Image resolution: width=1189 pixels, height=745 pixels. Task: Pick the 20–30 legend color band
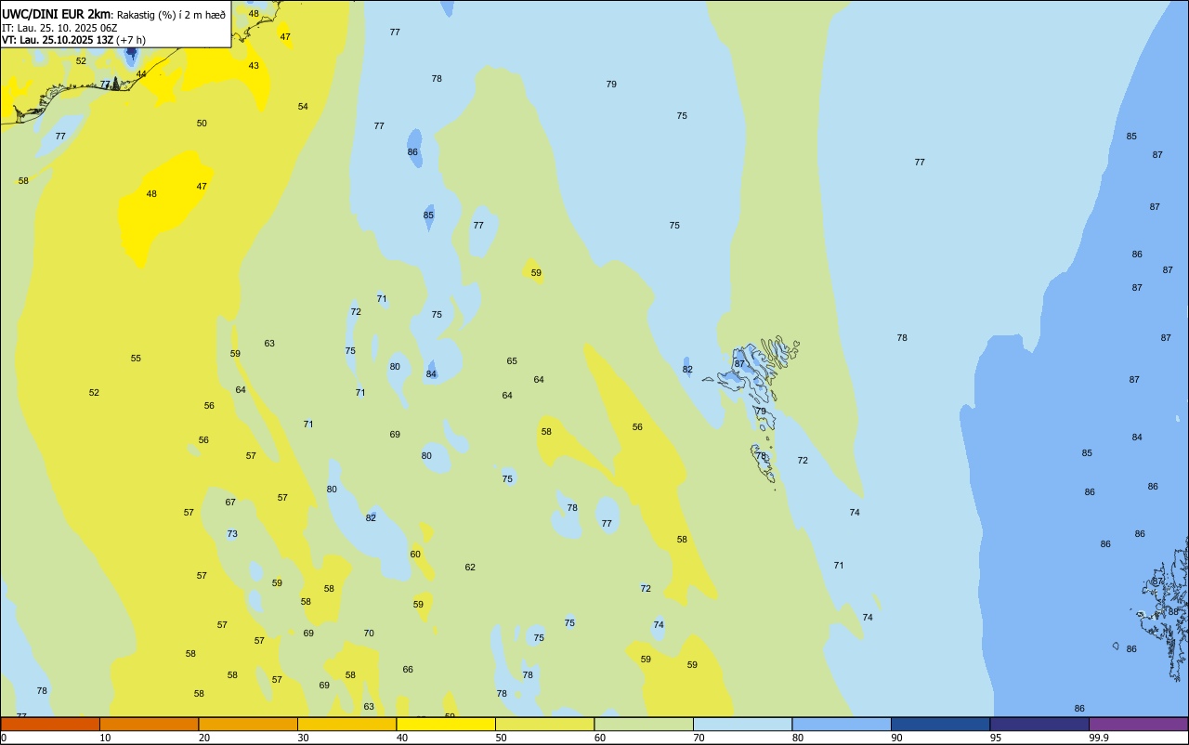(x=248, y=724)
